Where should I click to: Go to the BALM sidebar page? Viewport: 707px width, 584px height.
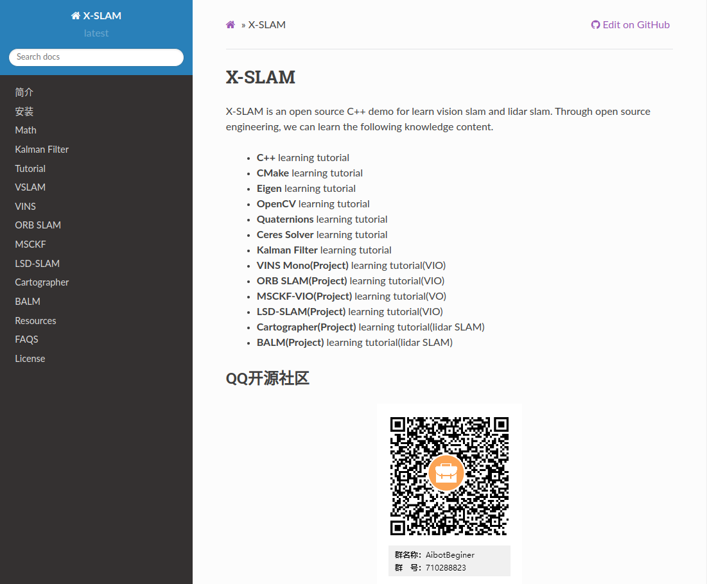[28, 302]
